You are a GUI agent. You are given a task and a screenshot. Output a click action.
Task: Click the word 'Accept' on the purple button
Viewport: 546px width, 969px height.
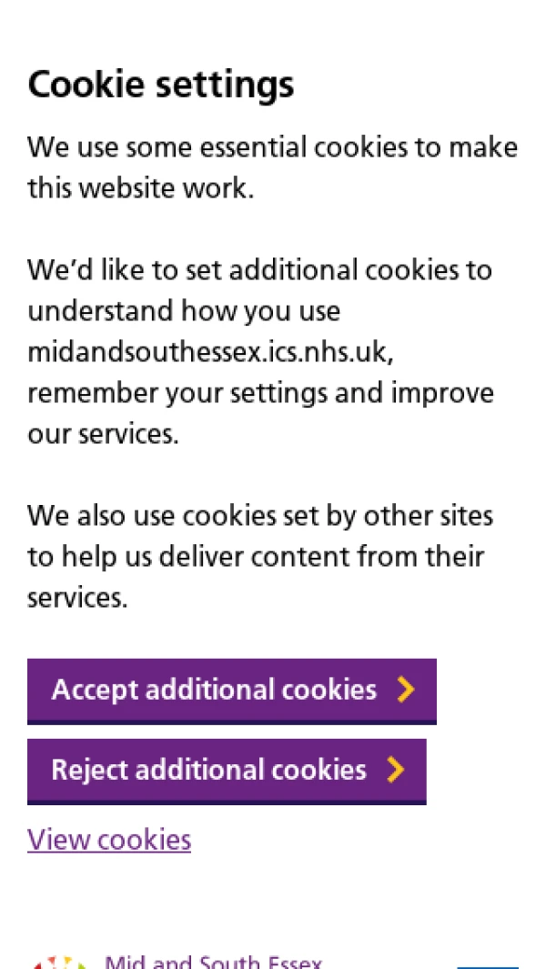(95, 691)
